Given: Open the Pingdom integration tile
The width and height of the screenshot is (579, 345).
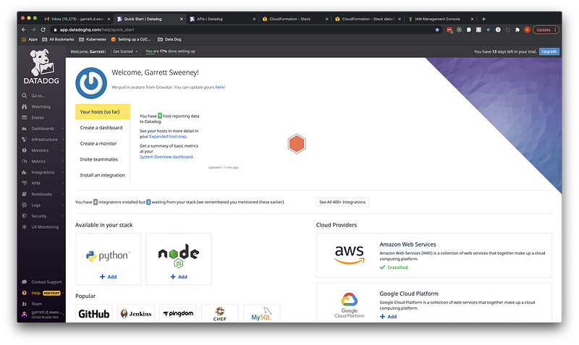Looking at the screenshot, I should click(178, 314).
